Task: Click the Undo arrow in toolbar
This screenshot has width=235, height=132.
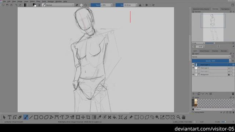Action: click(x=16, y=5)
